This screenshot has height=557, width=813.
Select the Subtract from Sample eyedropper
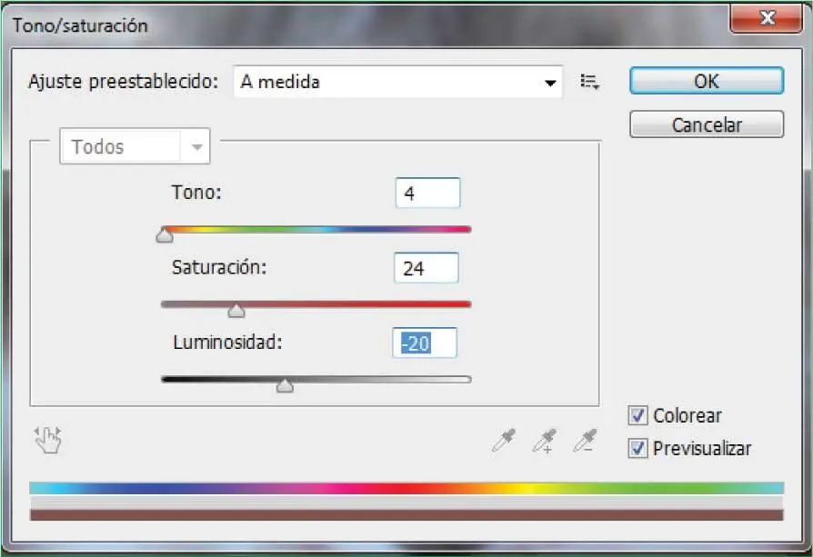pyautogui.click(x=584, y=441)
